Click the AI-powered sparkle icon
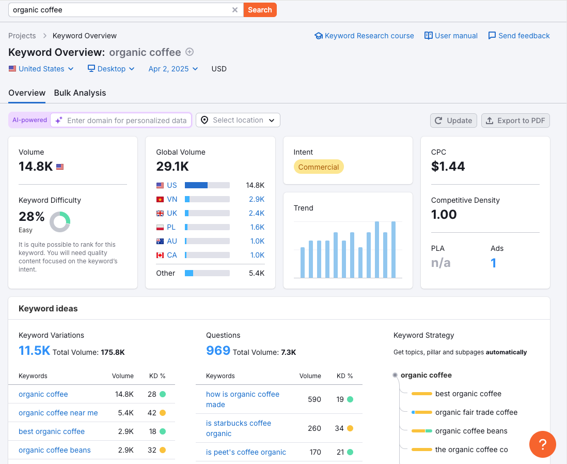The width and height of the screenshot is (567, 464). tap(59, 120)
